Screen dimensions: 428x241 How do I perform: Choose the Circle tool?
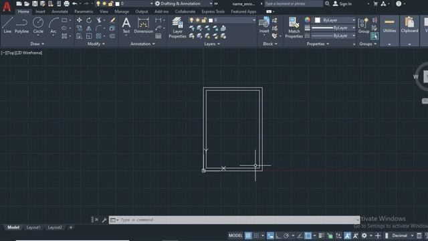click(x=38, y=25)
